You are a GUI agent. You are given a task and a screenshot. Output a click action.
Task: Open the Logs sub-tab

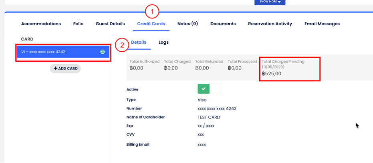coord(163,42)
